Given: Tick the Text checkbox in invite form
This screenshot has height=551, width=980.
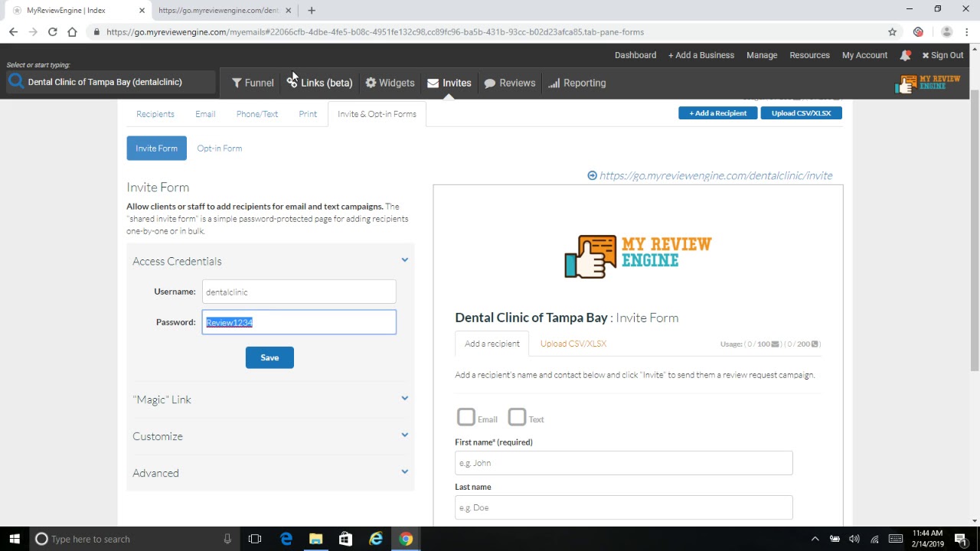Looking at the screenshot, I should click(x=517, y=417).
